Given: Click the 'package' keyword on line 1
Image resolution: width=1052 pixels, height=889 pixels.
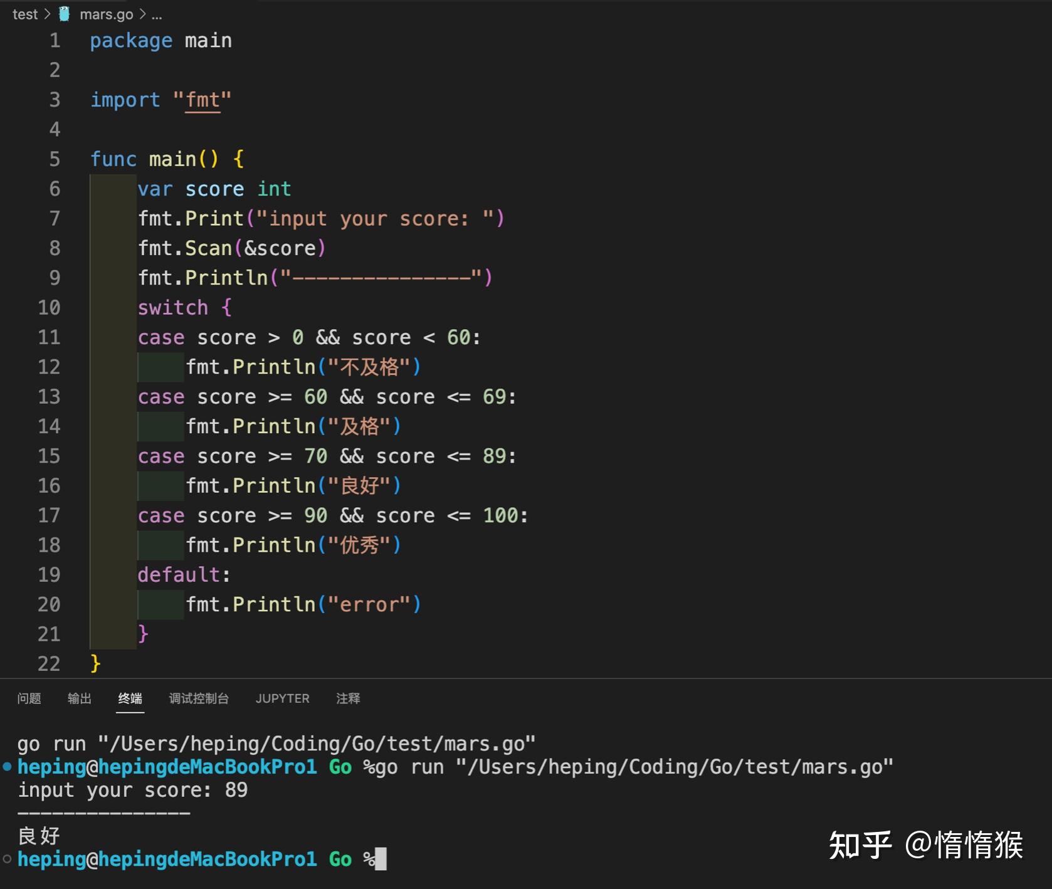Looking at the screenshot, I should (x=131, y=41).
